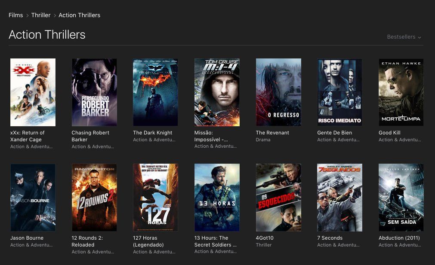Open the xXx: Return of Xander Cage poster
This screenshot has height=265, width=435.
point(33,92)
